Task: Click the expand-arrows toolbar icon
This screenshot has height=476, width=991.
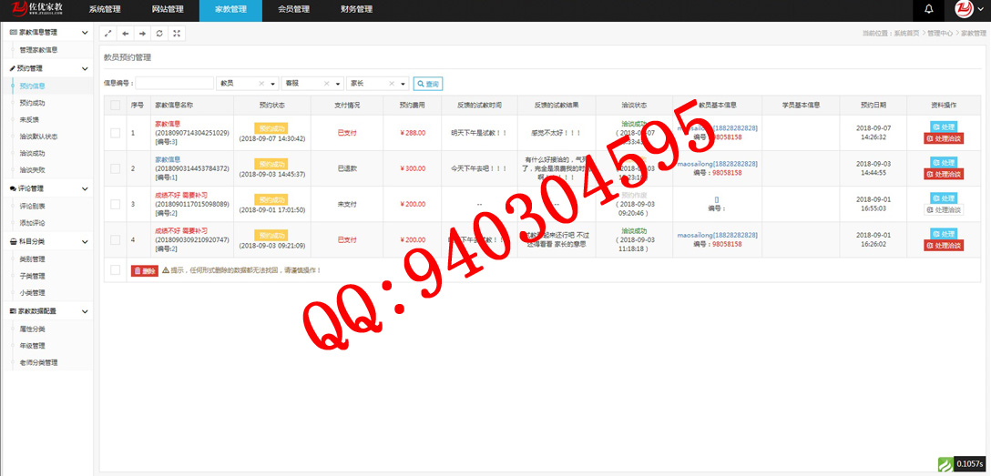Action: [107, 34]
